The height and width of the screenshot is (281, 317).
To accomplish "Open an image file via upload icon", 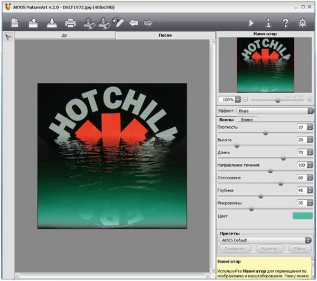I will [x=33, y=23].
